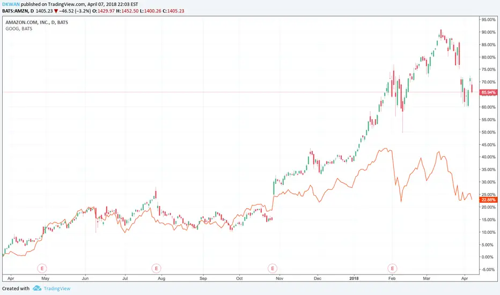Click the 95.00% axis label
500x295 pixels.
point(489,20)
